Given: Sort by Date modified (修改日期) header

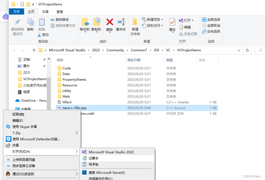Looking at the screenshot, I should (x=134, y=60).
